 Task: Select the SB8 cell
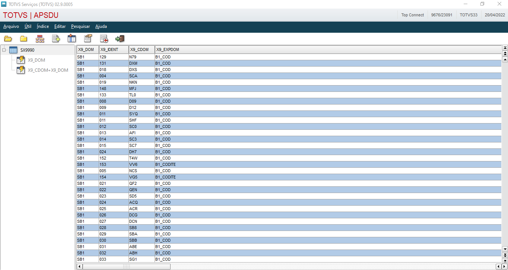click(x=142, y=228)
